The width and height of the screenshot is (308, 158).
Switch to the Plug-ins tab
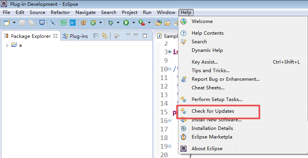[75, 36]
